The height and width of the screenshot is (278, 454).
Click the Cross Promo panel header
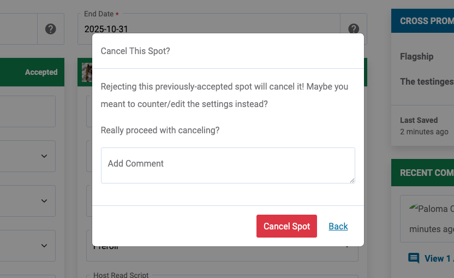coord(426,21)
